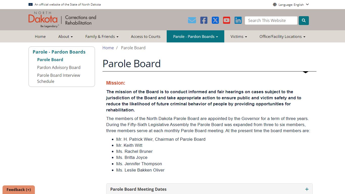Viewport: 345px width, 194px height.
Task: Select Parole Board in the sidebar
Action: 50,60
